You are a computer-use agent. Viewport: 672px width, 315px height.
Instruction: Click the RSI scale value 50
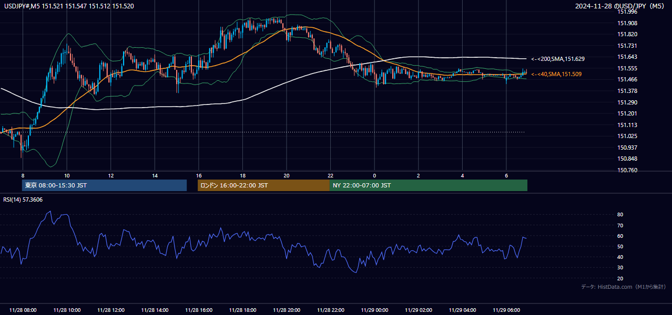[x=620, y=246]
